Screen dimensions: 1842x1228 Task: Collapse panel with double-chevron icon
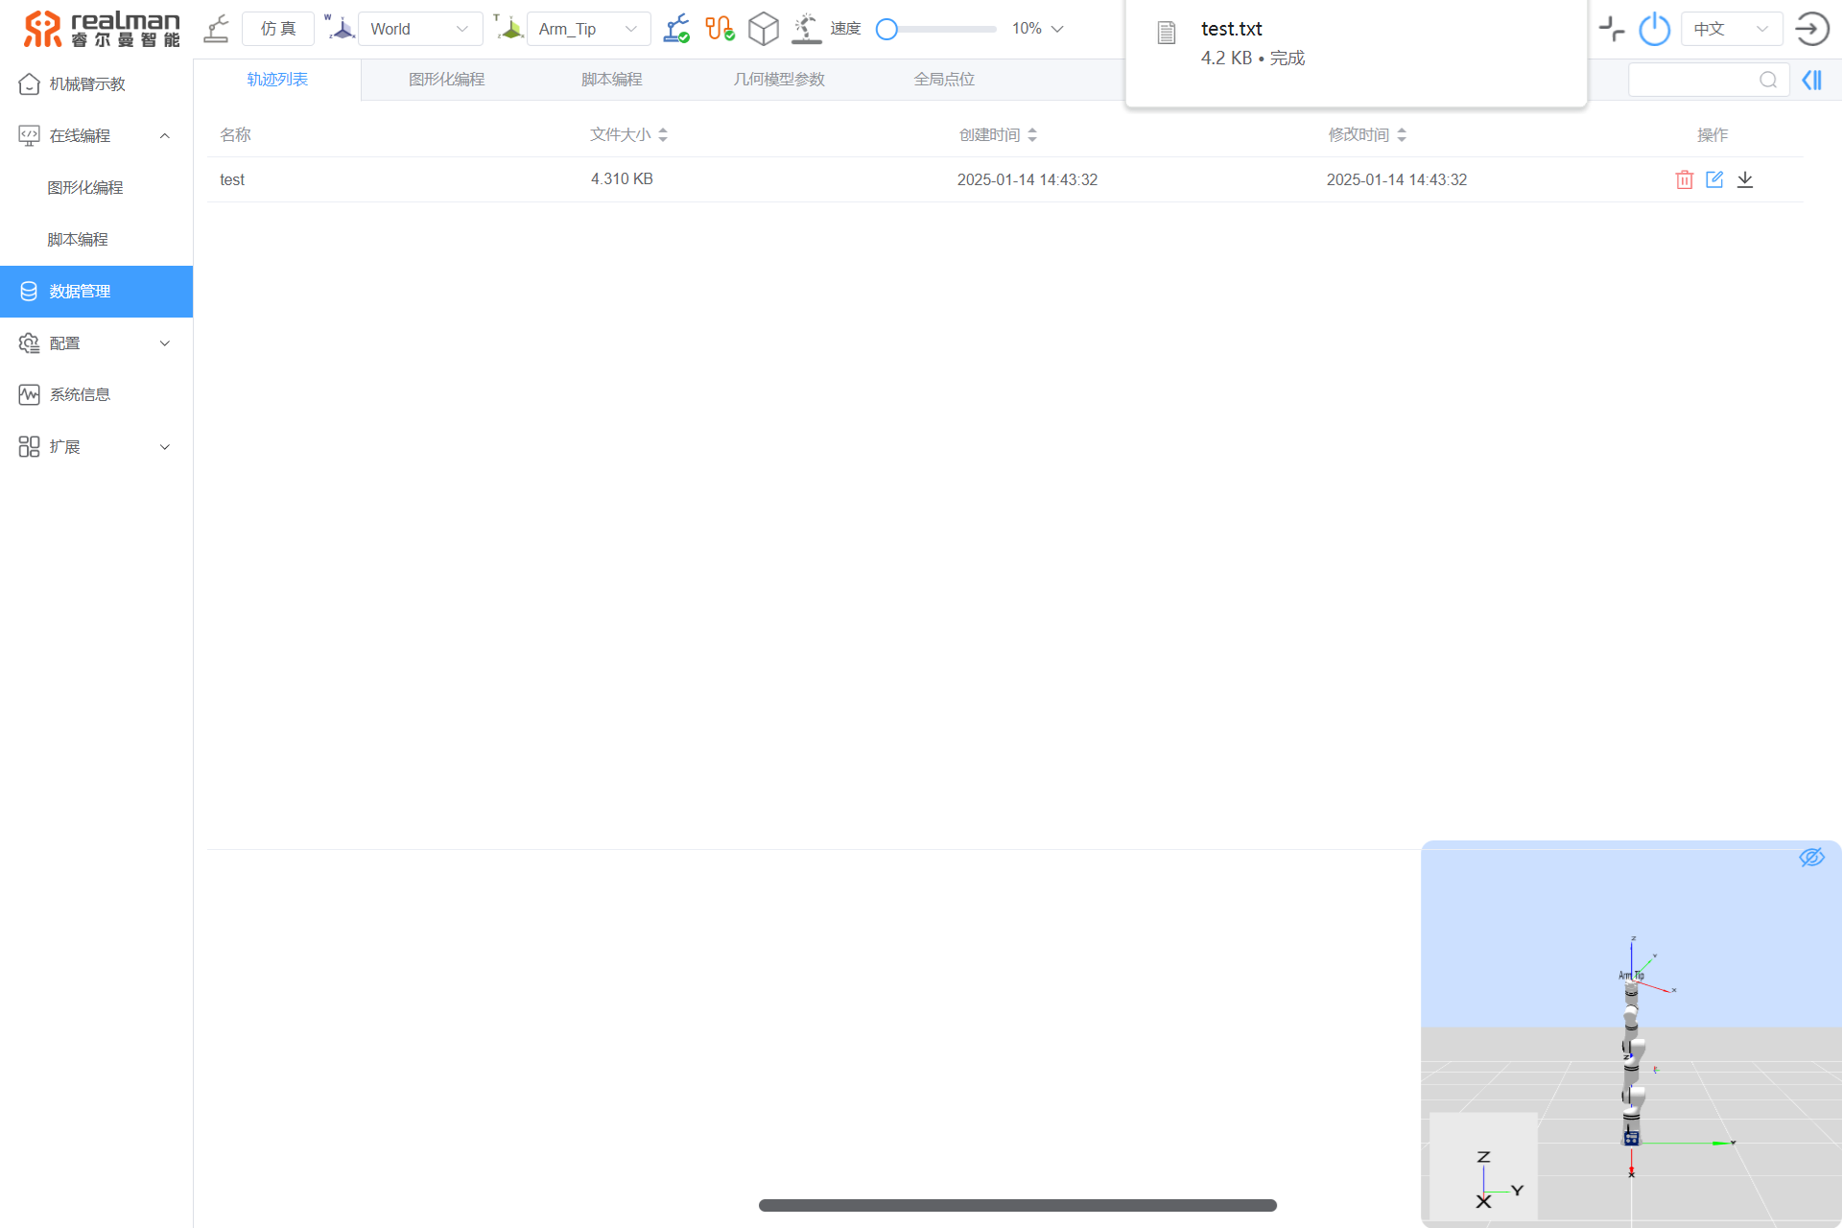1811,80
